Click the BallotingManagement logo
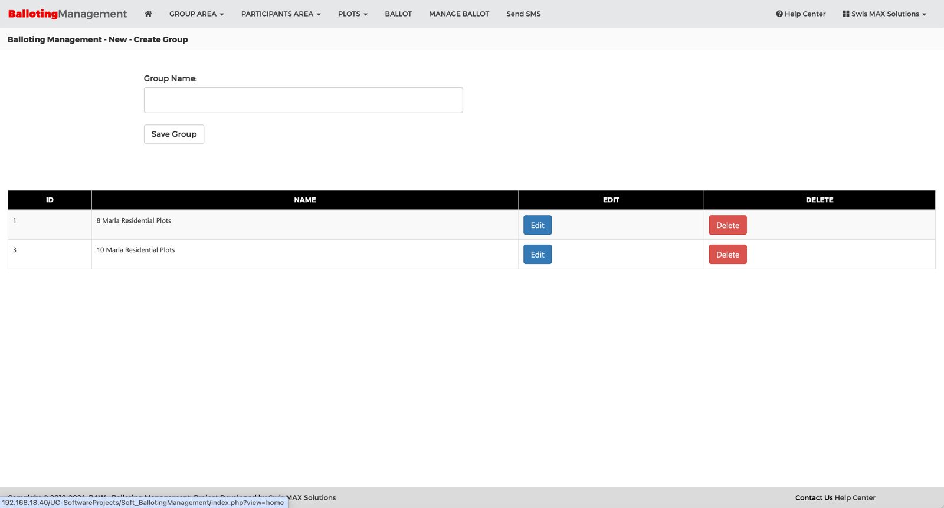944x508 pixels. click(x=67, y=14)
